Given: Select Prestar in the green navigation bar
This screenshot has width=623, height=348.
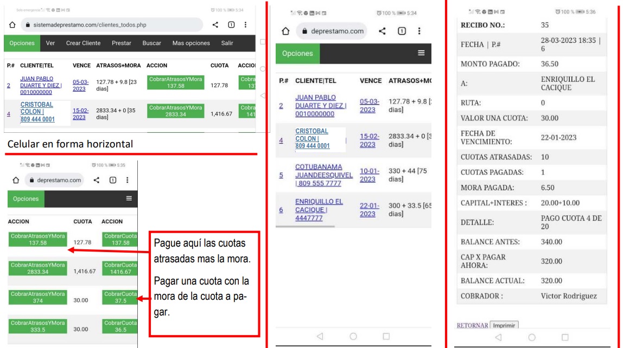Looking at the screenshot, I should point(121,43).
